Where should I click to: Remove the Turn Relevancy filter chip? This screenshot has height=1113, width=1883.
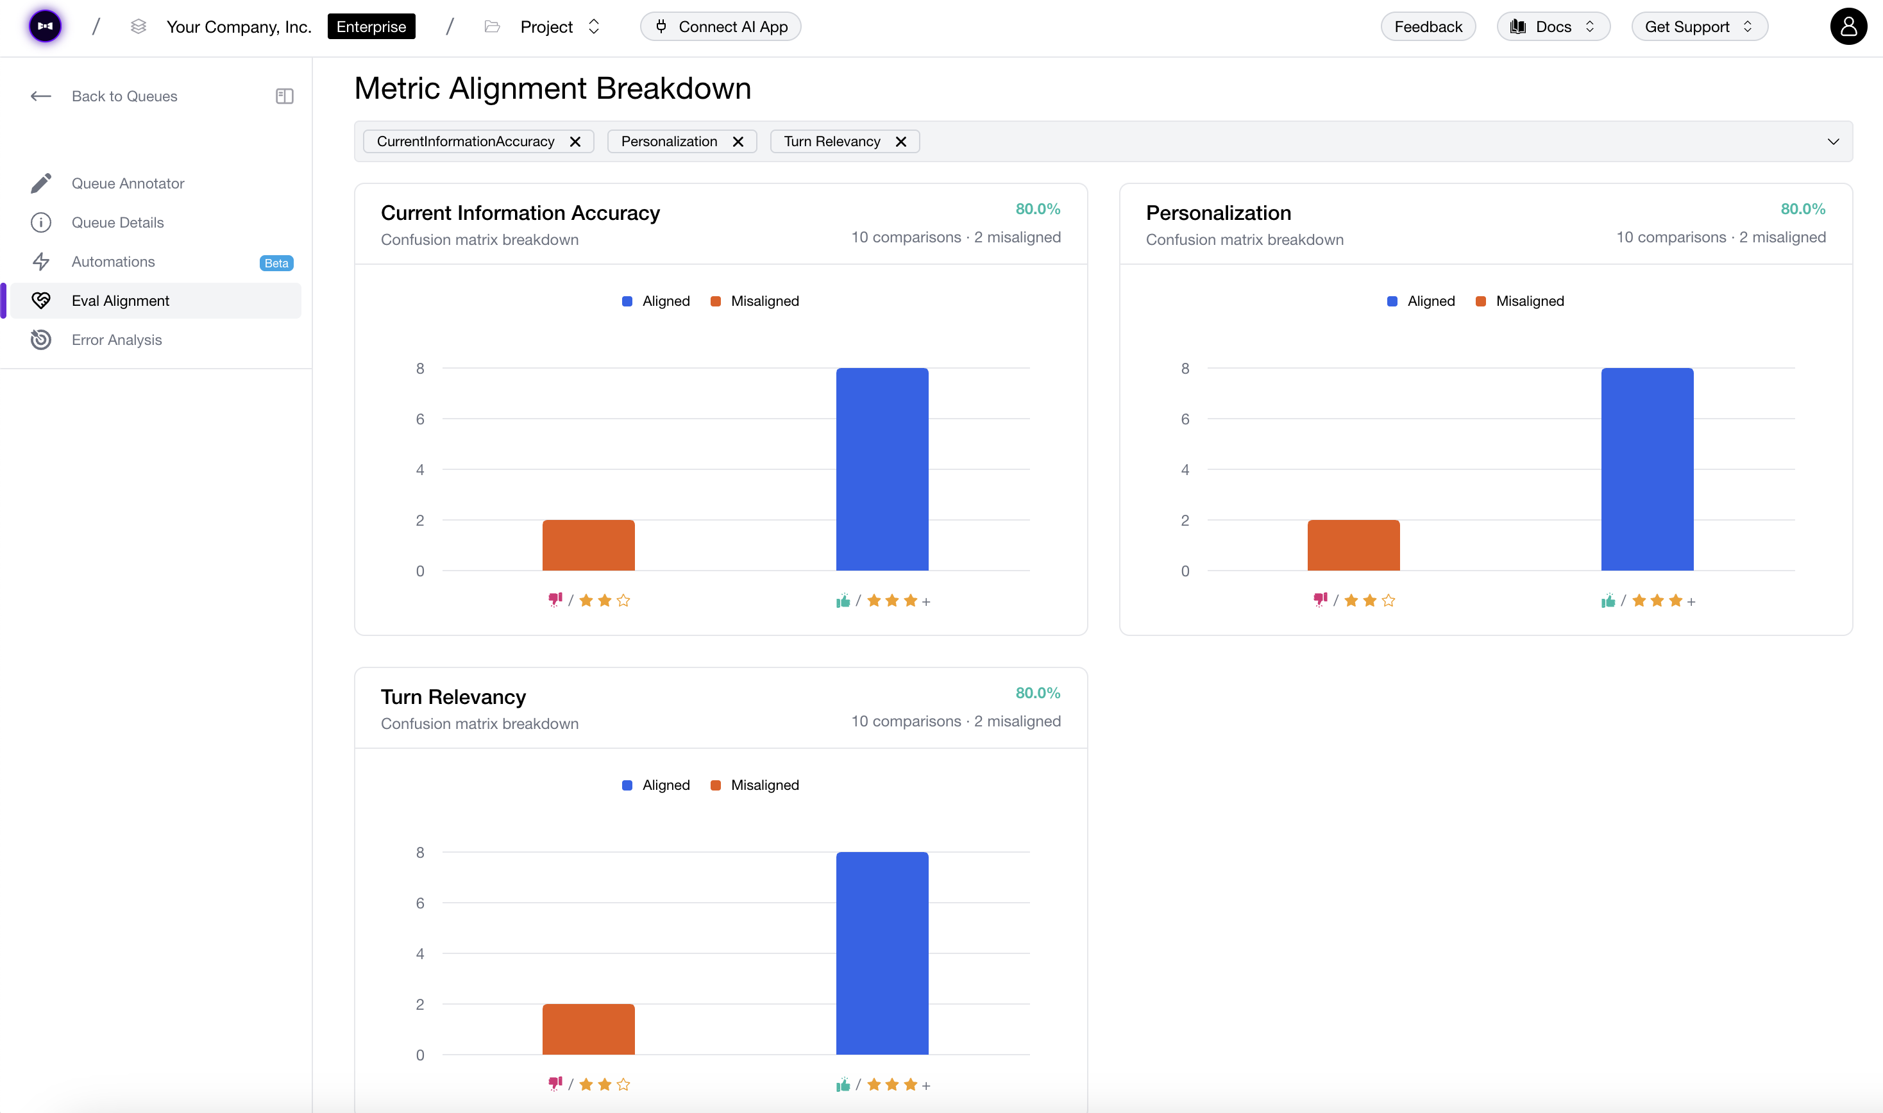pos(901,141)
